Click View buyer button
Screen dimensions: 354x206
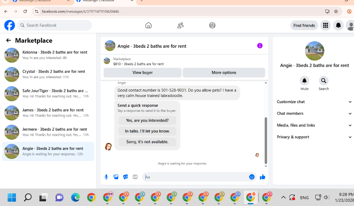[142, 72]
